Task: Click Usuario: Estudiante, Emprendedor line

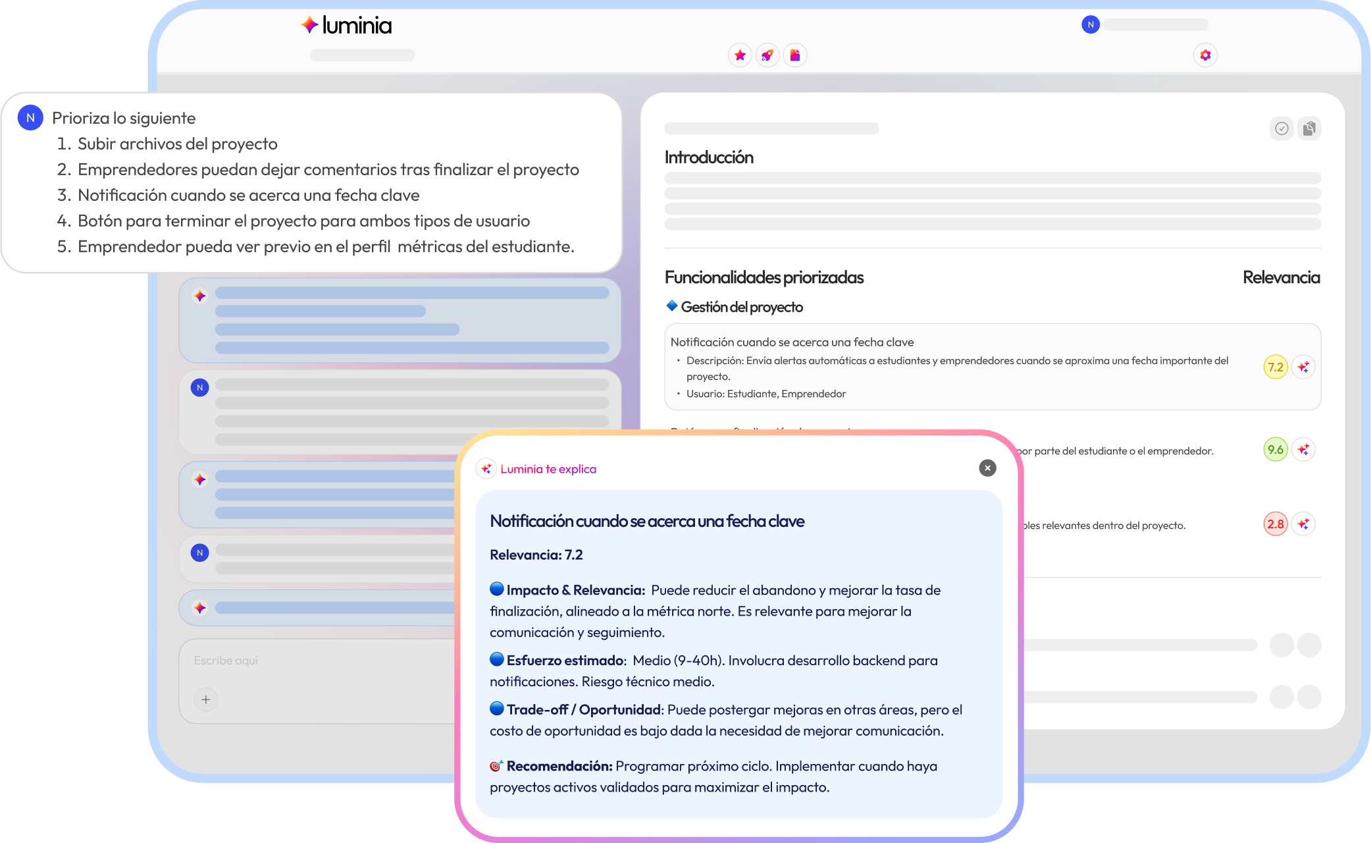Action: [x=766, y=394]
